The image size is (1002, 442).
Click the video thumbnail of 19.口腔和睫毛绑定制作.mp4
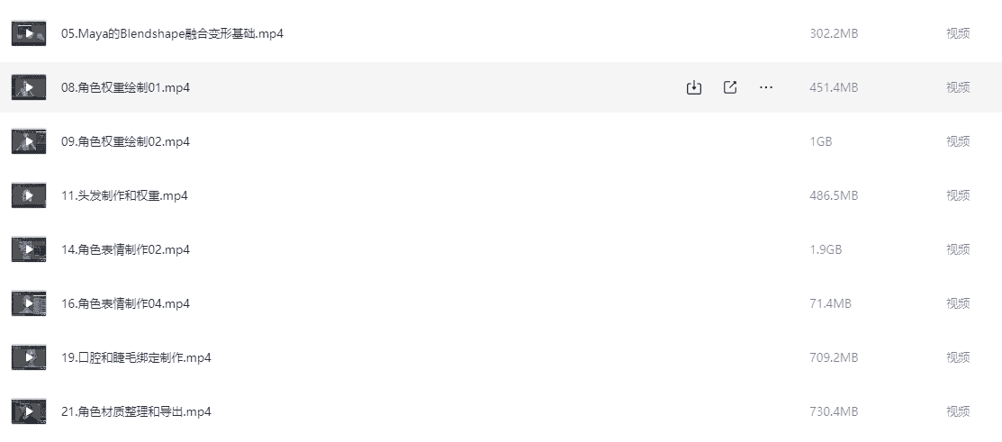[29, 357]
